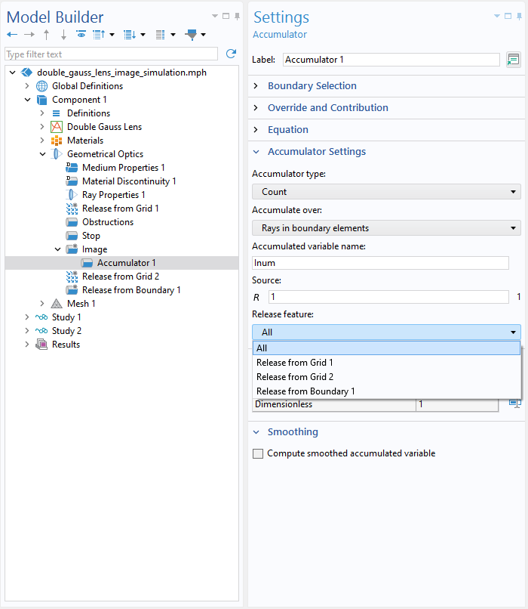Open the Accumulate over dropdown
This screenshot has width=528, height=609.
point(386,228)
